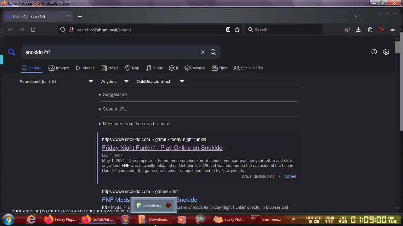403x226 pixels.
Task: Switch to the Images tab
Action: point(59,68)
